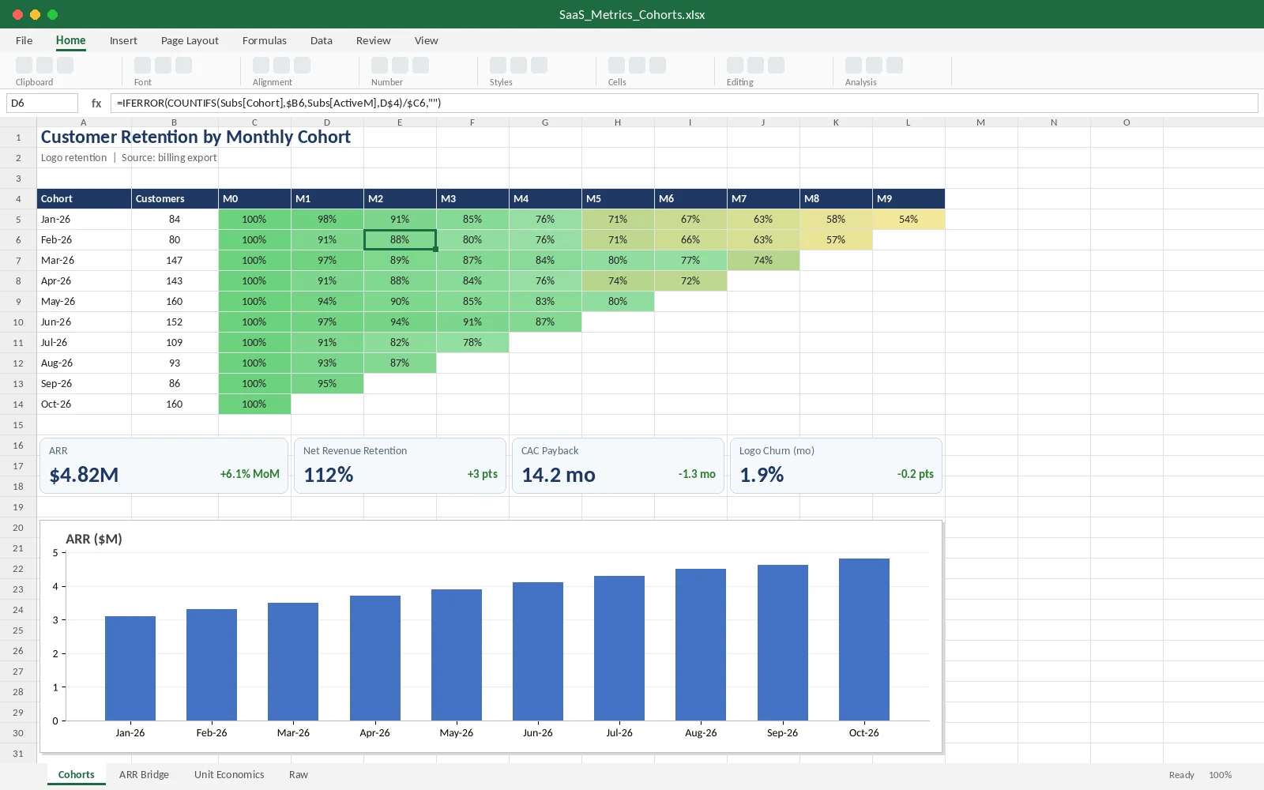Viewport: 1264px width, 790px height.
Task: Select the Data ribbon tab
Action: point(322,40)
